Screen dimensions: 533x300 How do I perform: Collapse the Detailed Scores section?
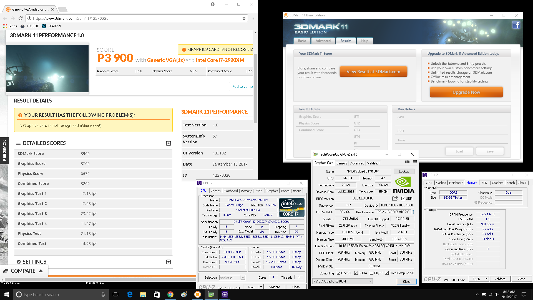(169, 143)
